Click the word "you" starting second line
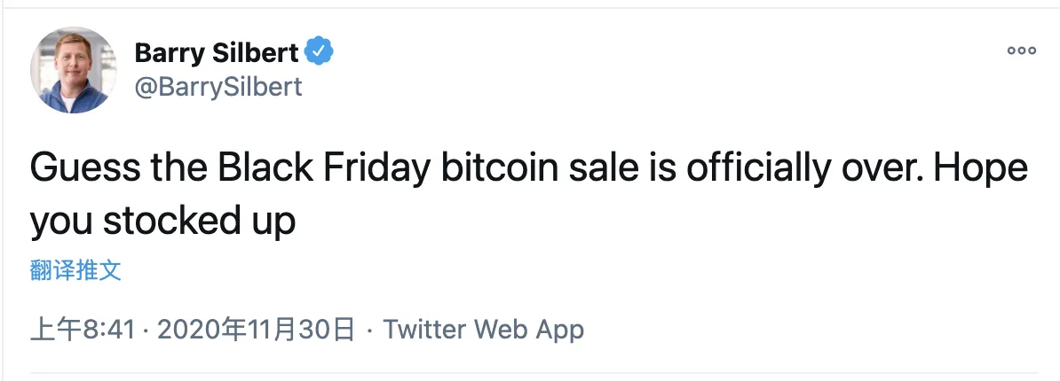This screenshot has height=381, width=1060. click(61, 222)
